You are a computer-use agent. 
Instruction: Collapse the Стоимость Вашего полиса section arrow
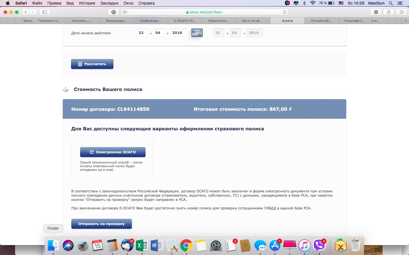pos(66,90)
